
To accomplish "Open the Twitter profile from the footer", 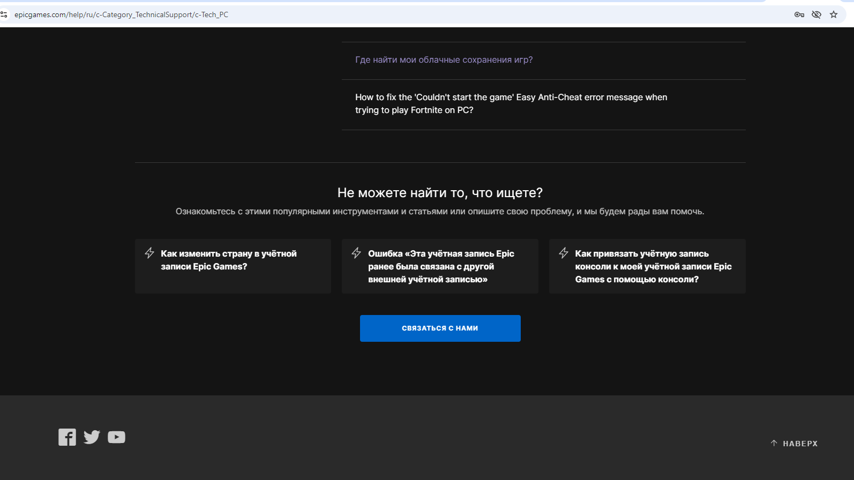I will [x=92, y=437].
